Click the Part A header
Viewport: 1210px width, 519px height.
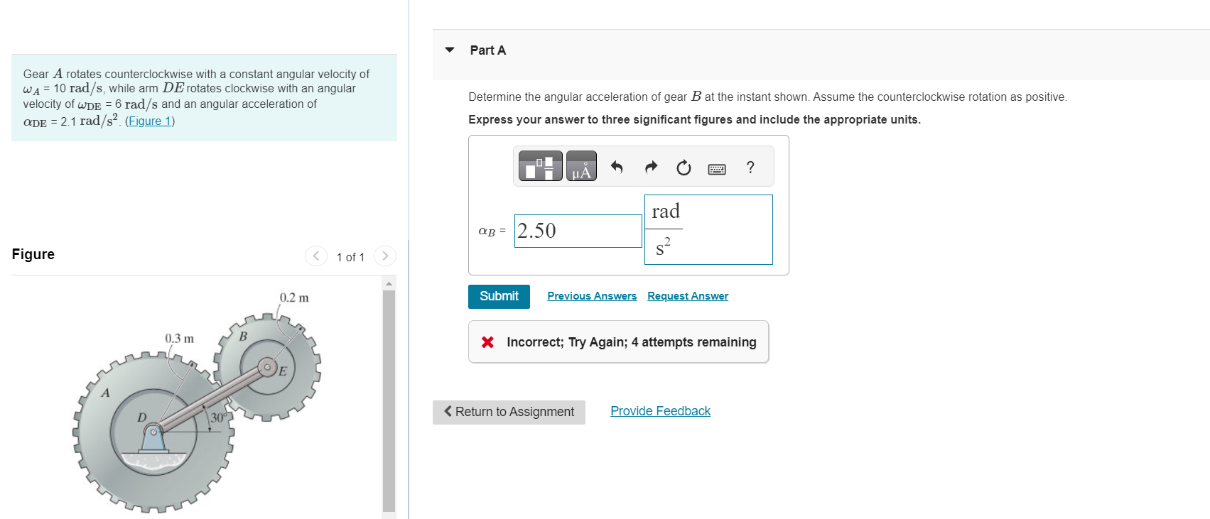click(x=487, y=50)
